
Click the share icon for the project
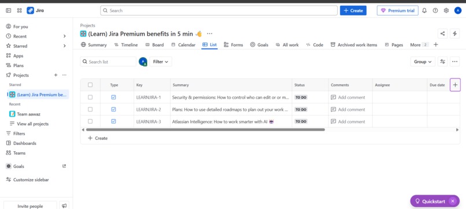[x=442, y=33]
